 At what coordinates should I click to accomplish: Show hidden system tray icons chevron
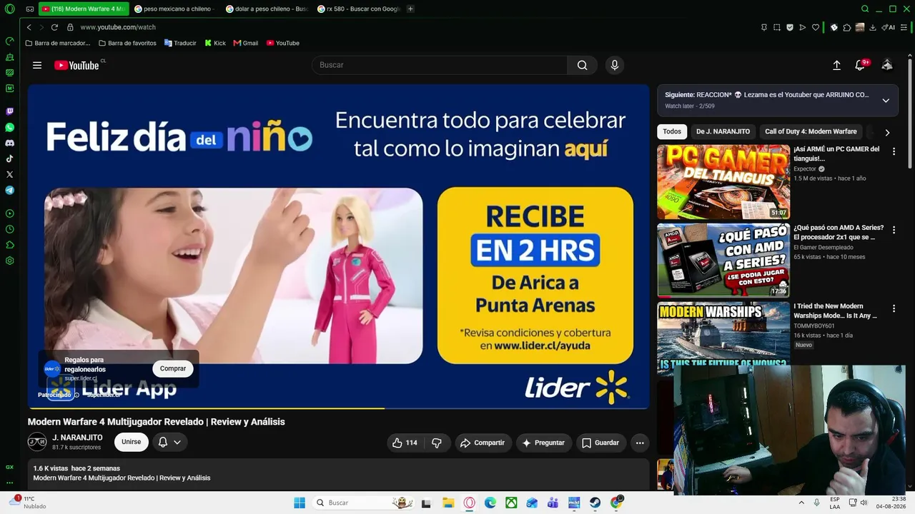(801, 503)
